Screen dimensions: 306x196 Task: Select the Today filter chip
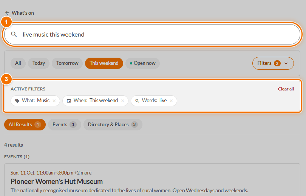(x=39, y=63)
